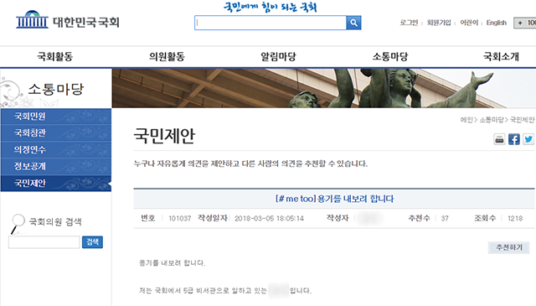
Task: Click the 국민에게 힘이 되는 국회 slogan
Action: coord(271,8)
